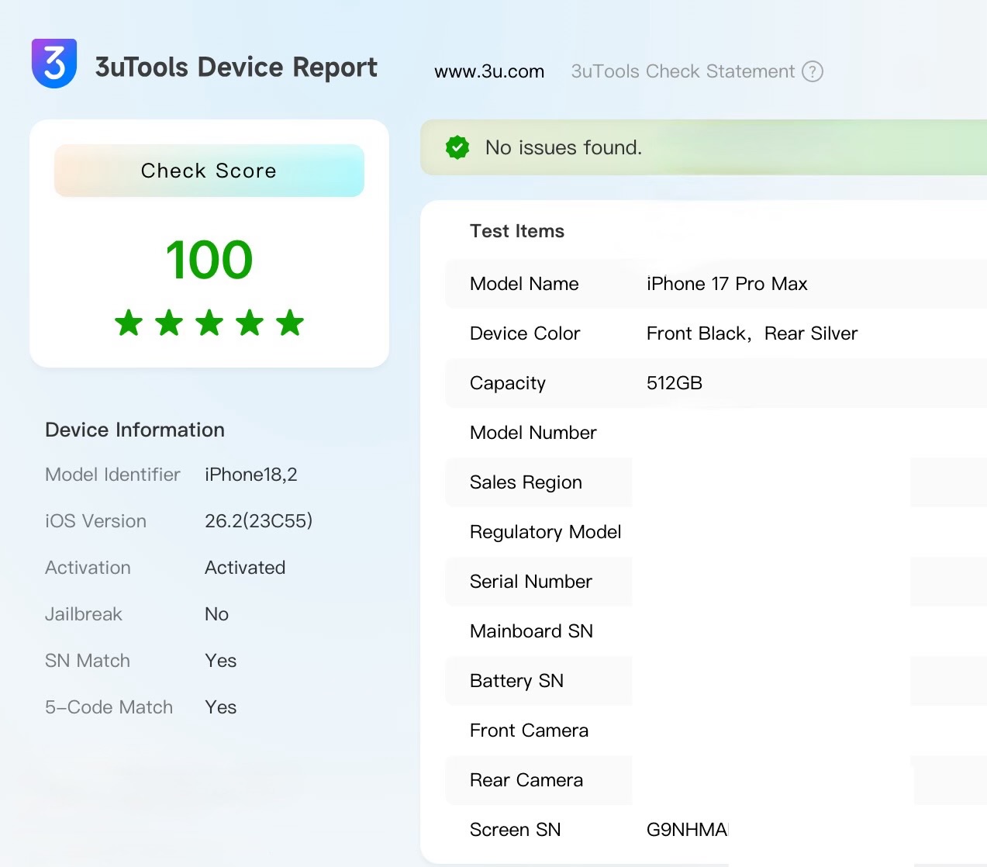The image size is (987, 867).
Task: Select the Serial Number row label
Action: pyautogui.click(x=531, y=582)
